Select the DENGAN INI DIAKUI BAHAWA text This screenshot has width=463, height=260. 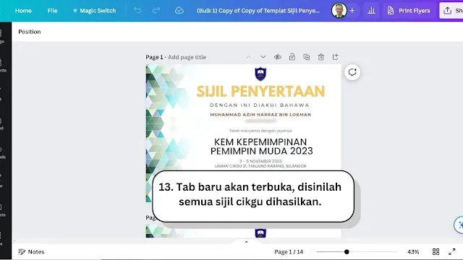pos(260,105)
